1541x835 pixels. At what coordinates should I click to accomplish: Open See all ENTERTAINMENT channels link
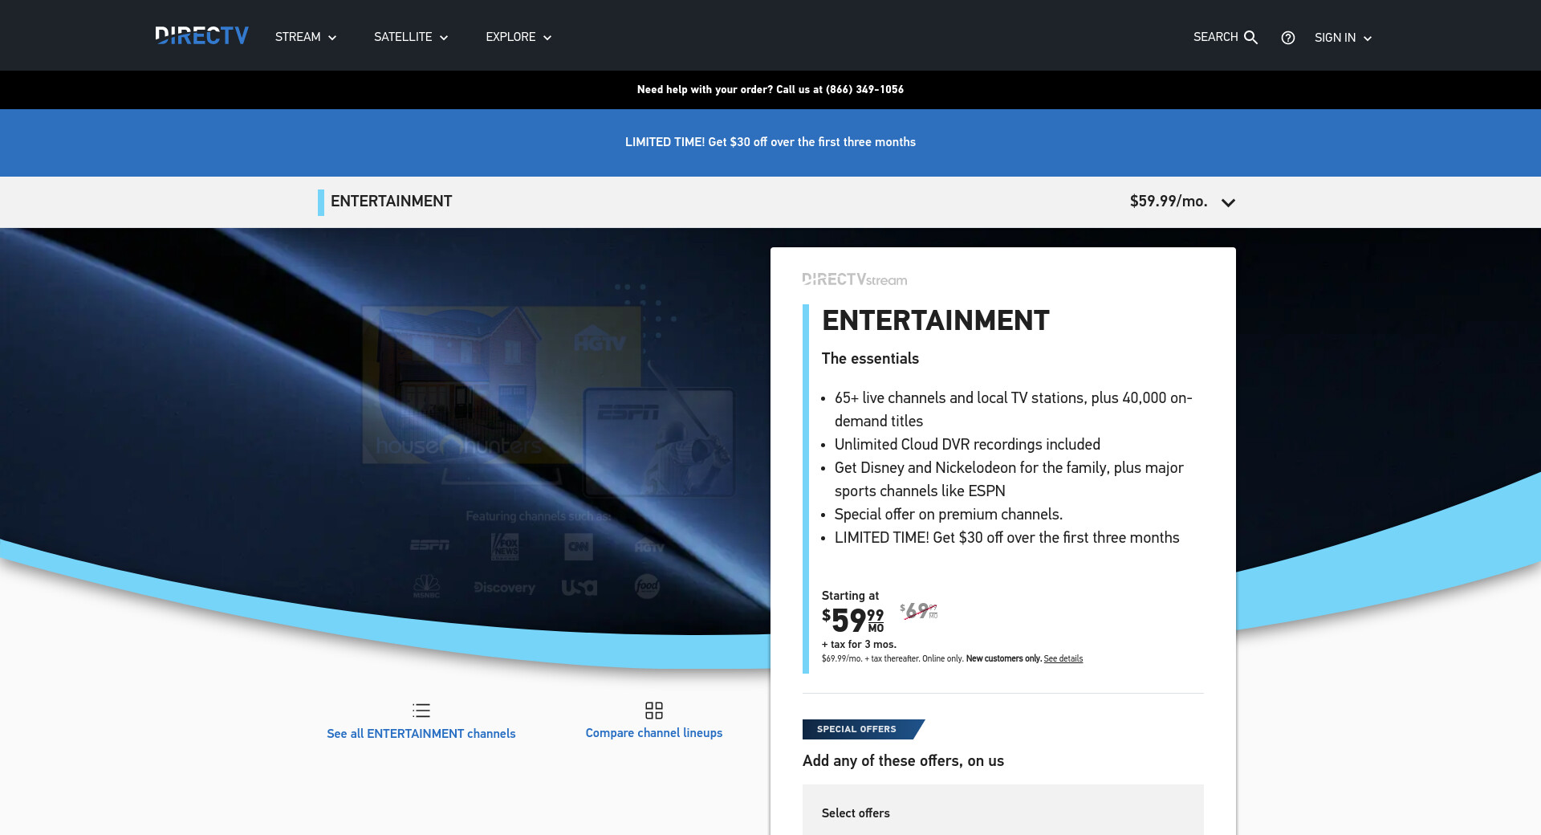[x=421, y=734]
